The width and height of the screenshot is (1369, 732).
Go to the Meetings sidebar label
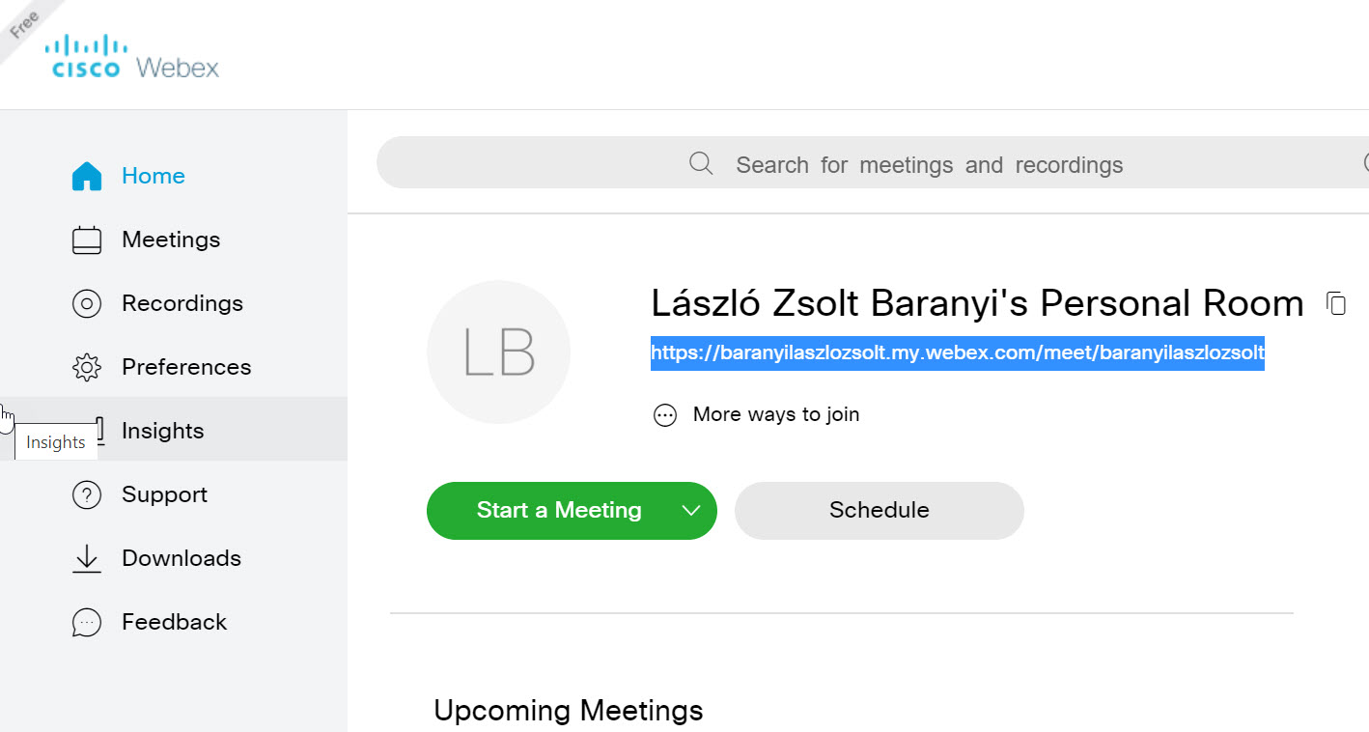click(x=171, y=239)
